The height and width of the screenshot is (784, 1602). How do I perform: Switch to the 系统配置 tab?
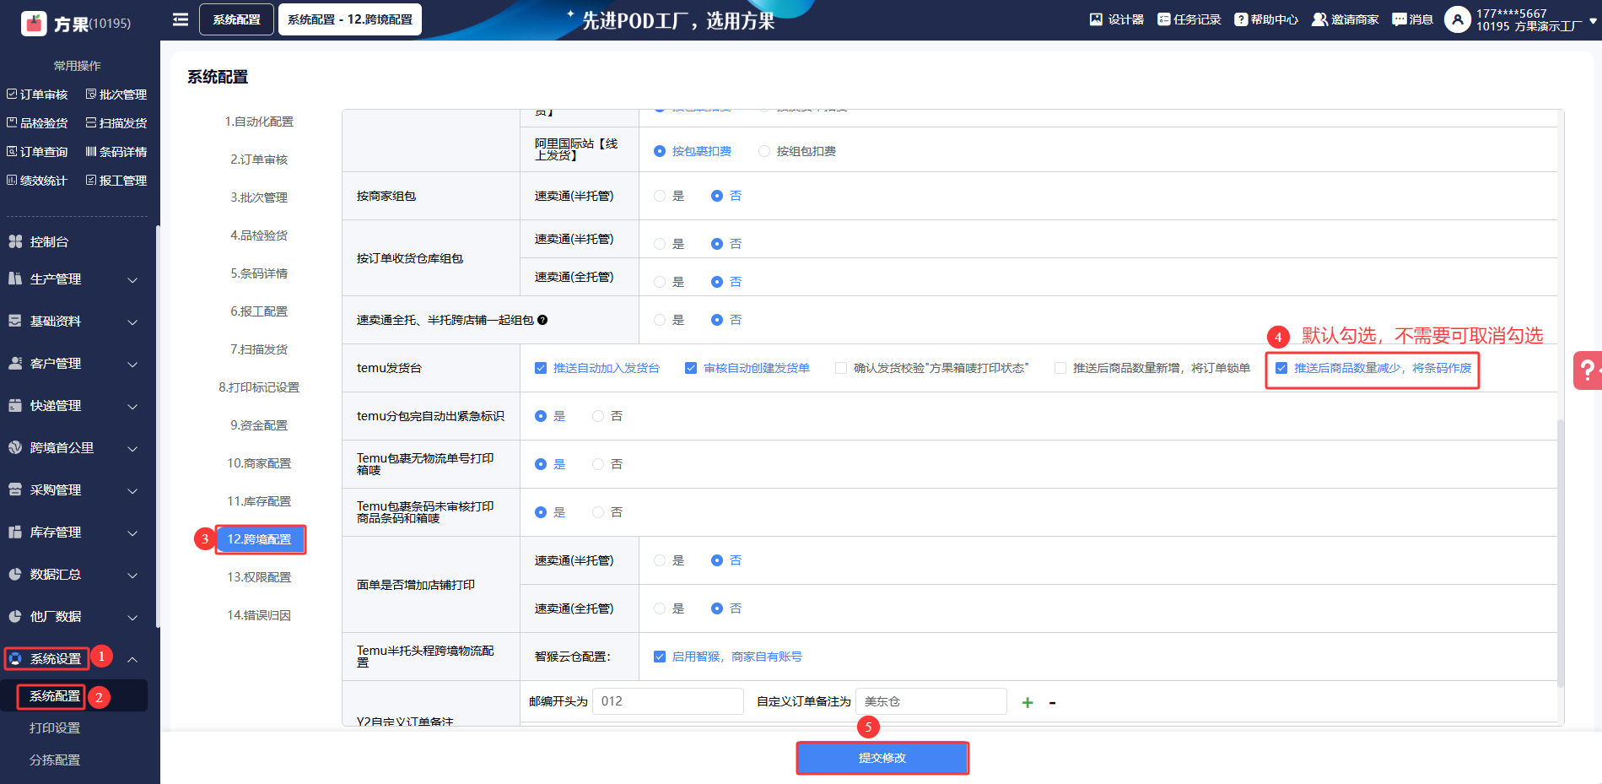(x=236, y=19)
